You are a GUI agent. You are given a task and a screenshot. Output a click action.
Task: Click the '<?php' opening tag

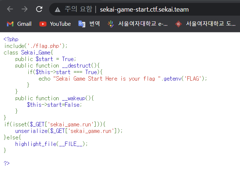point(11,40)
